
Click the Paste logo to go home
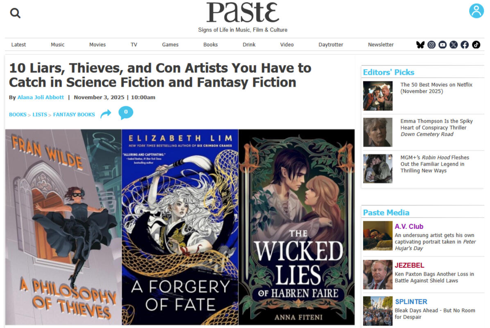tap(243, 13)
